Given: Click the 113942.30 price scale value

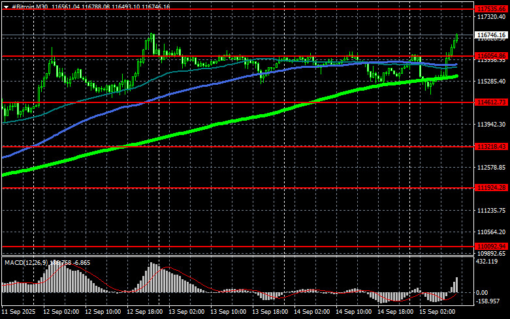Looking at the screenshot, I should 489,125.
